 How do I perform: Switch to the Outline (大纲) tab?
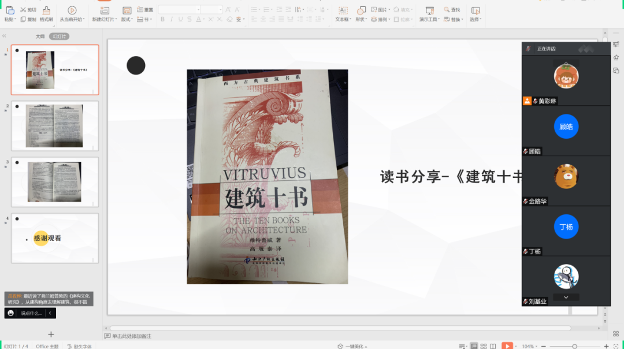[x=40, y=36]
